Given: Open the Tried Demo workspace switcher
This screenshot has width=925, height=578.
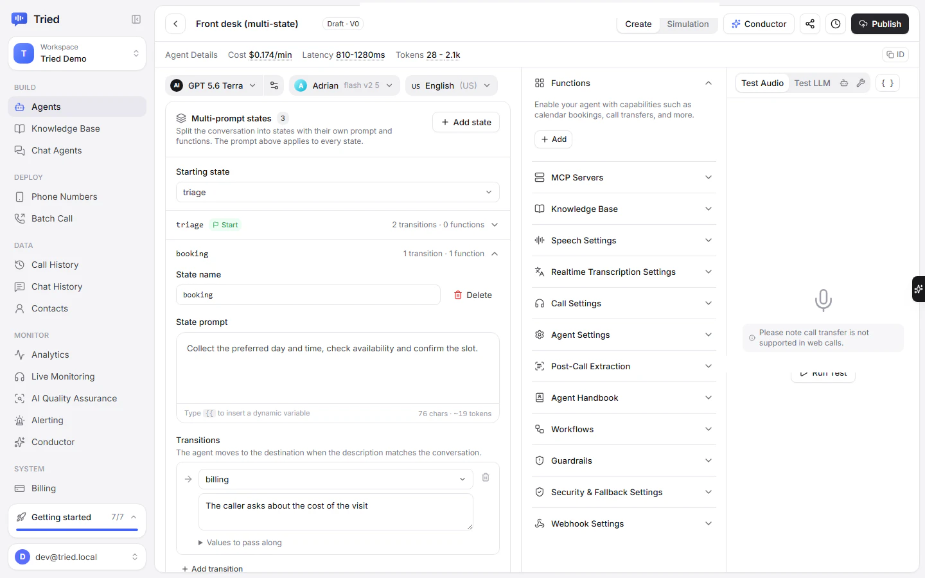Looking at the screenshot, I should [x=77, y=53].
